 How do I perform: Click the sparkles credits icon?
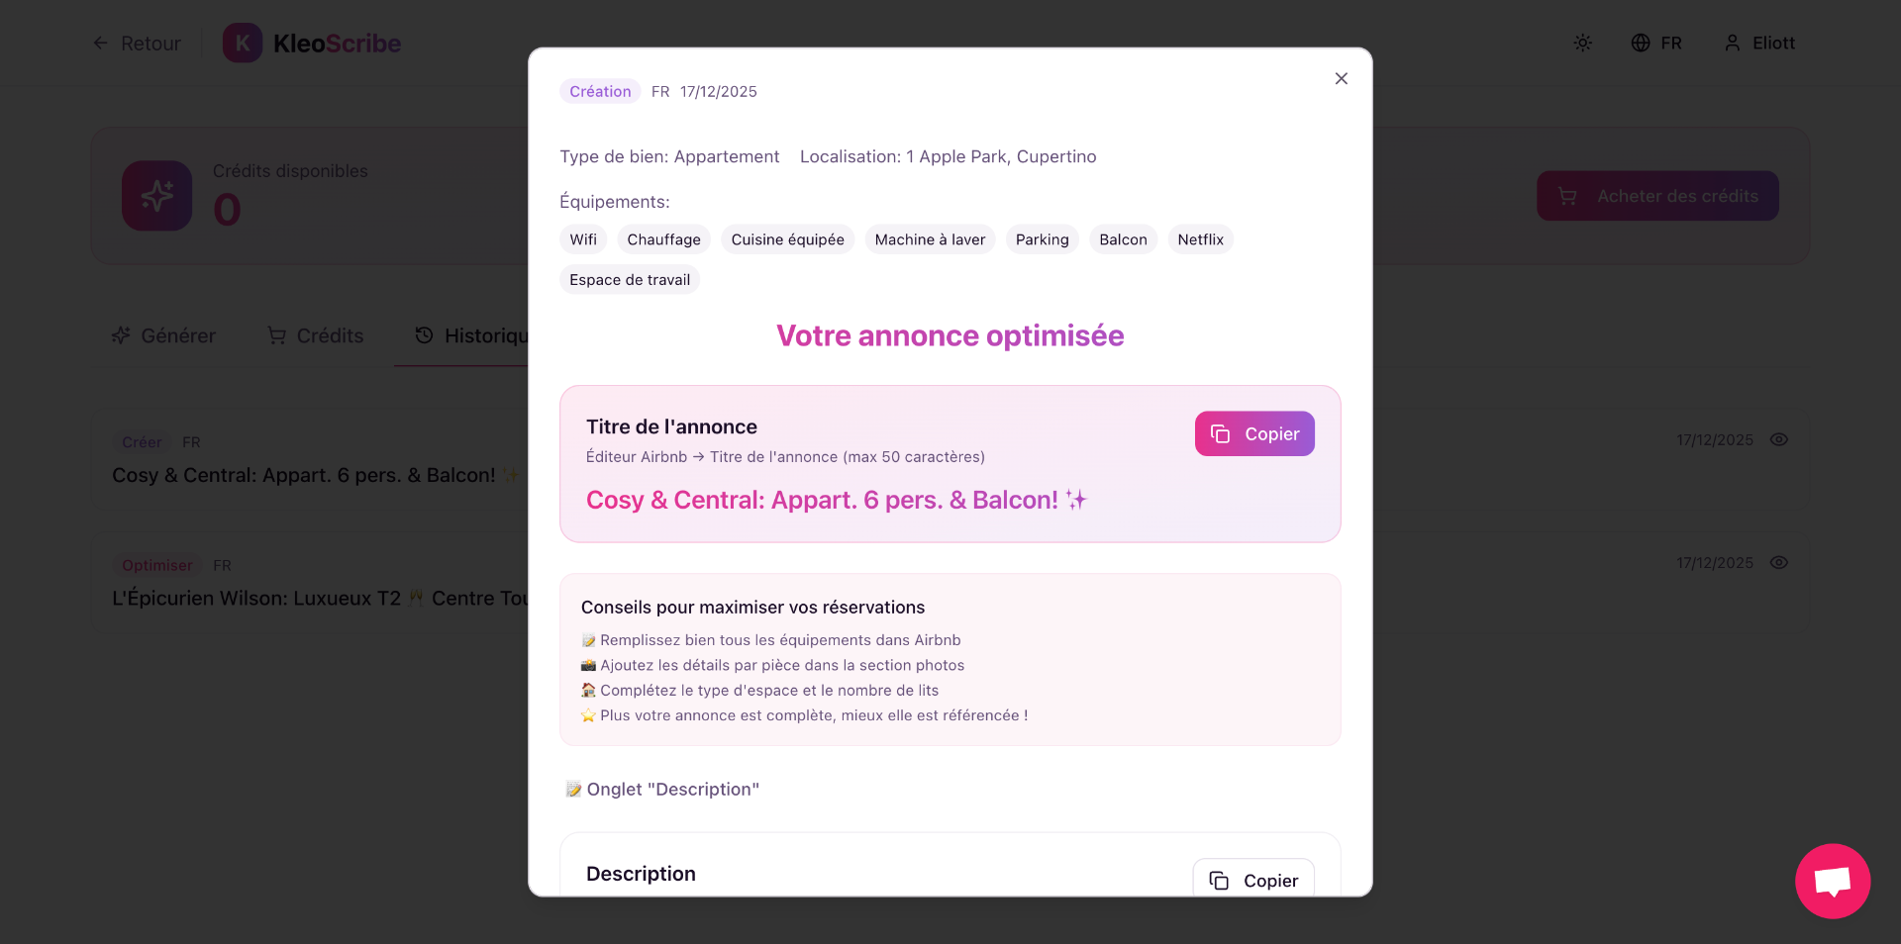pos(155,195)
